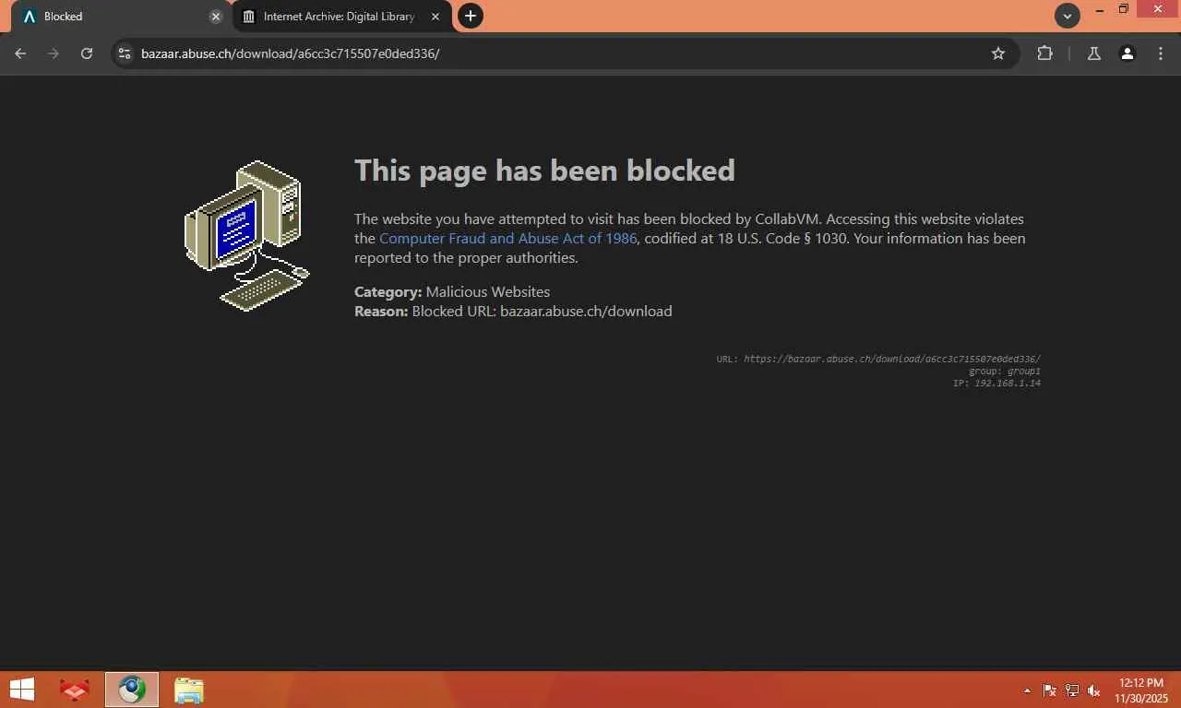1181x708 pixels.
Task: Go forward to the next page
Action: tap(54, 53)
